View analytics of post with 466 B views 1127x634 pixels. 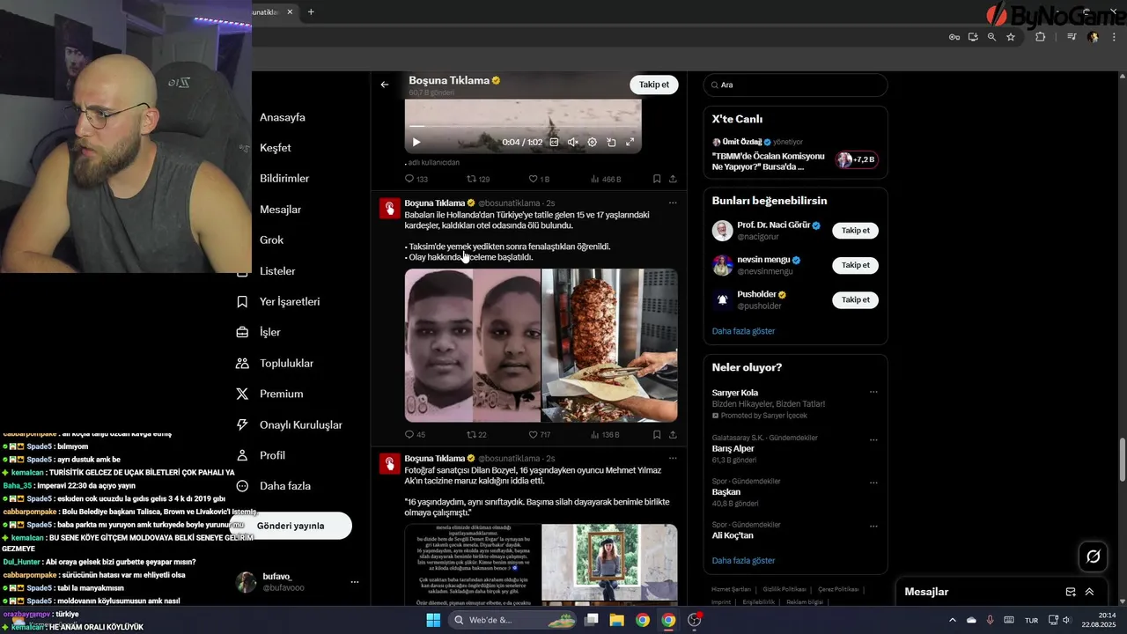click(606, 179)
